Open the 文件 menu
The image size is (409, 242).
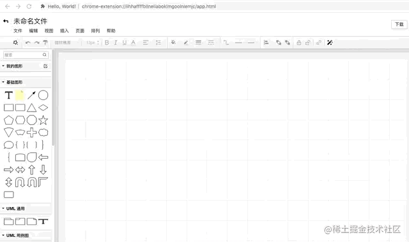coord(18,31)
